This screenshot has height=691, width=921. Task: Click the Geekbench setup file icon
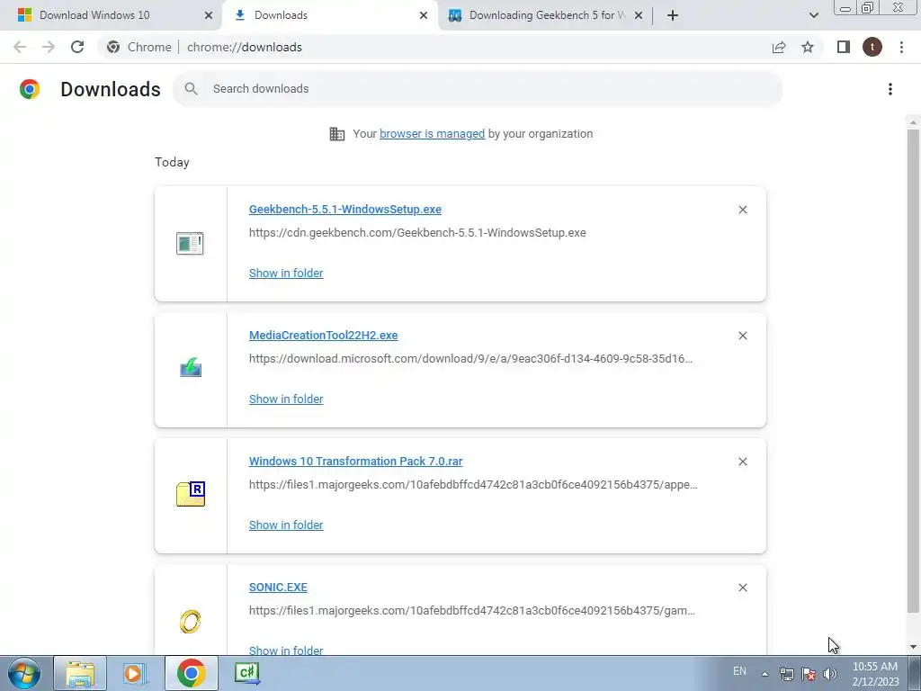point(190,243)
